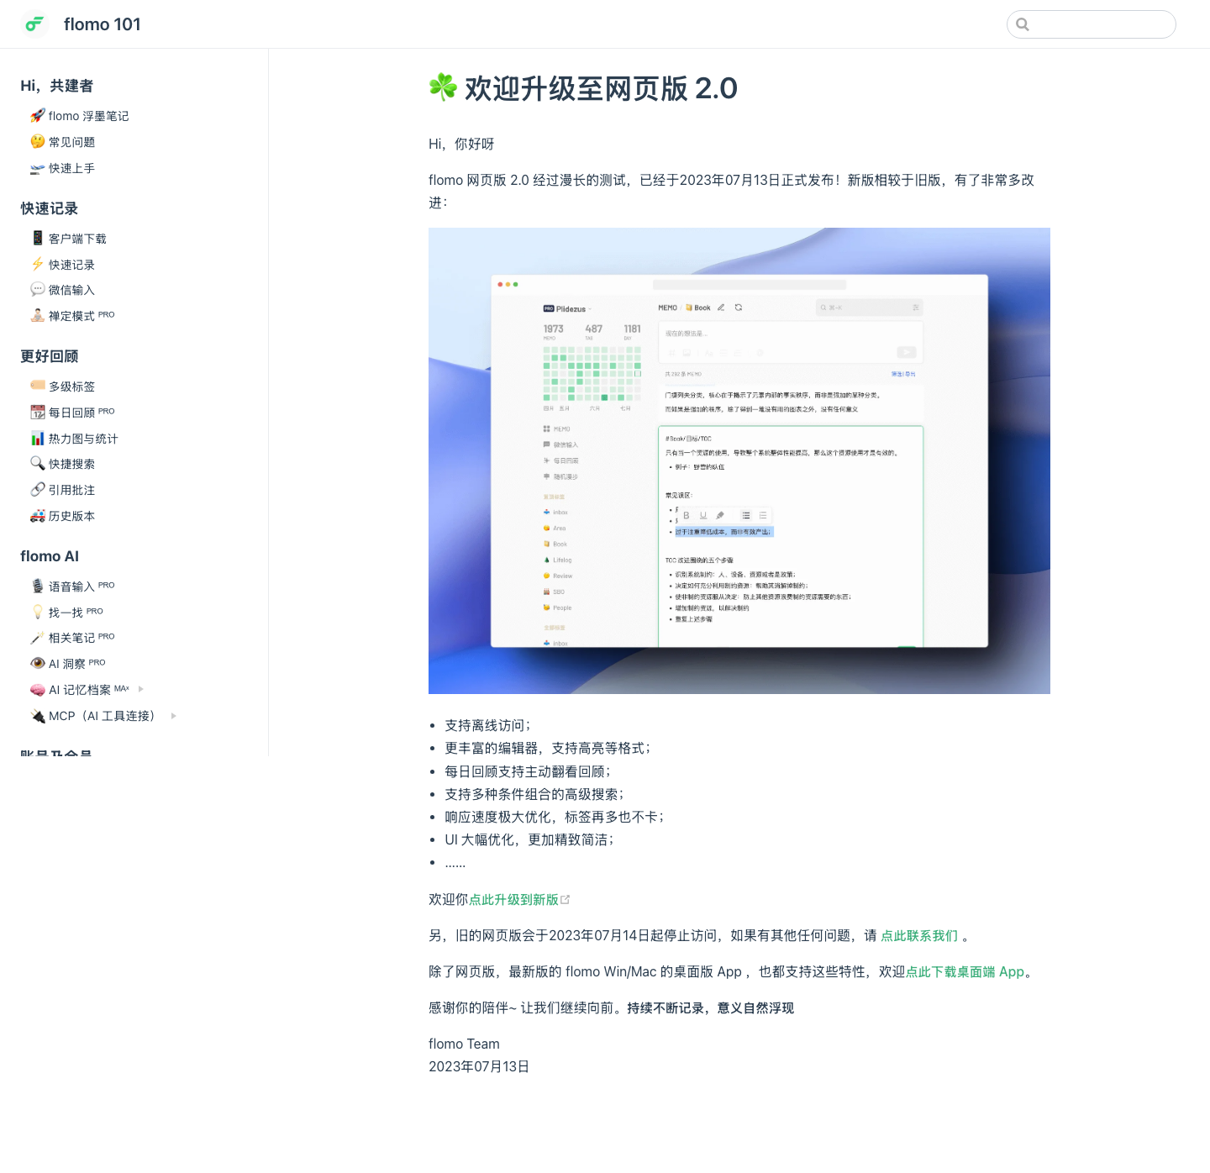The height and width of the screenshot is (1173, 1210).
Task: Click the magnifier icon in search box
Action: point(1023,24)
